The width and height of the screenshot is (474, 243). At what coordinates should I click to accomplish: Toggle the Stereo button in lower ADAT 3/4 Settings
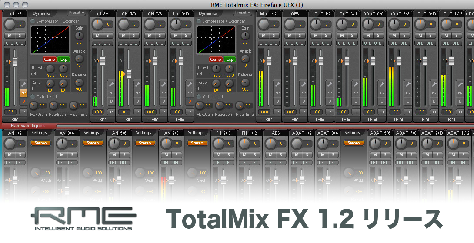[354, 143]
